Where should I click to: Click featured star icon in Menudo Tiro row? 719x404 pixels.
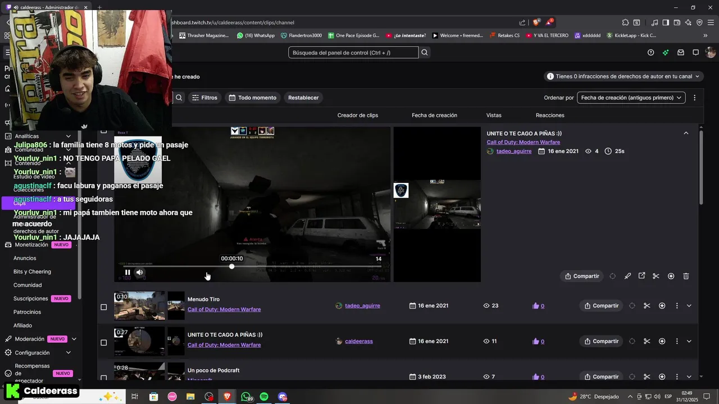[662, 306]
